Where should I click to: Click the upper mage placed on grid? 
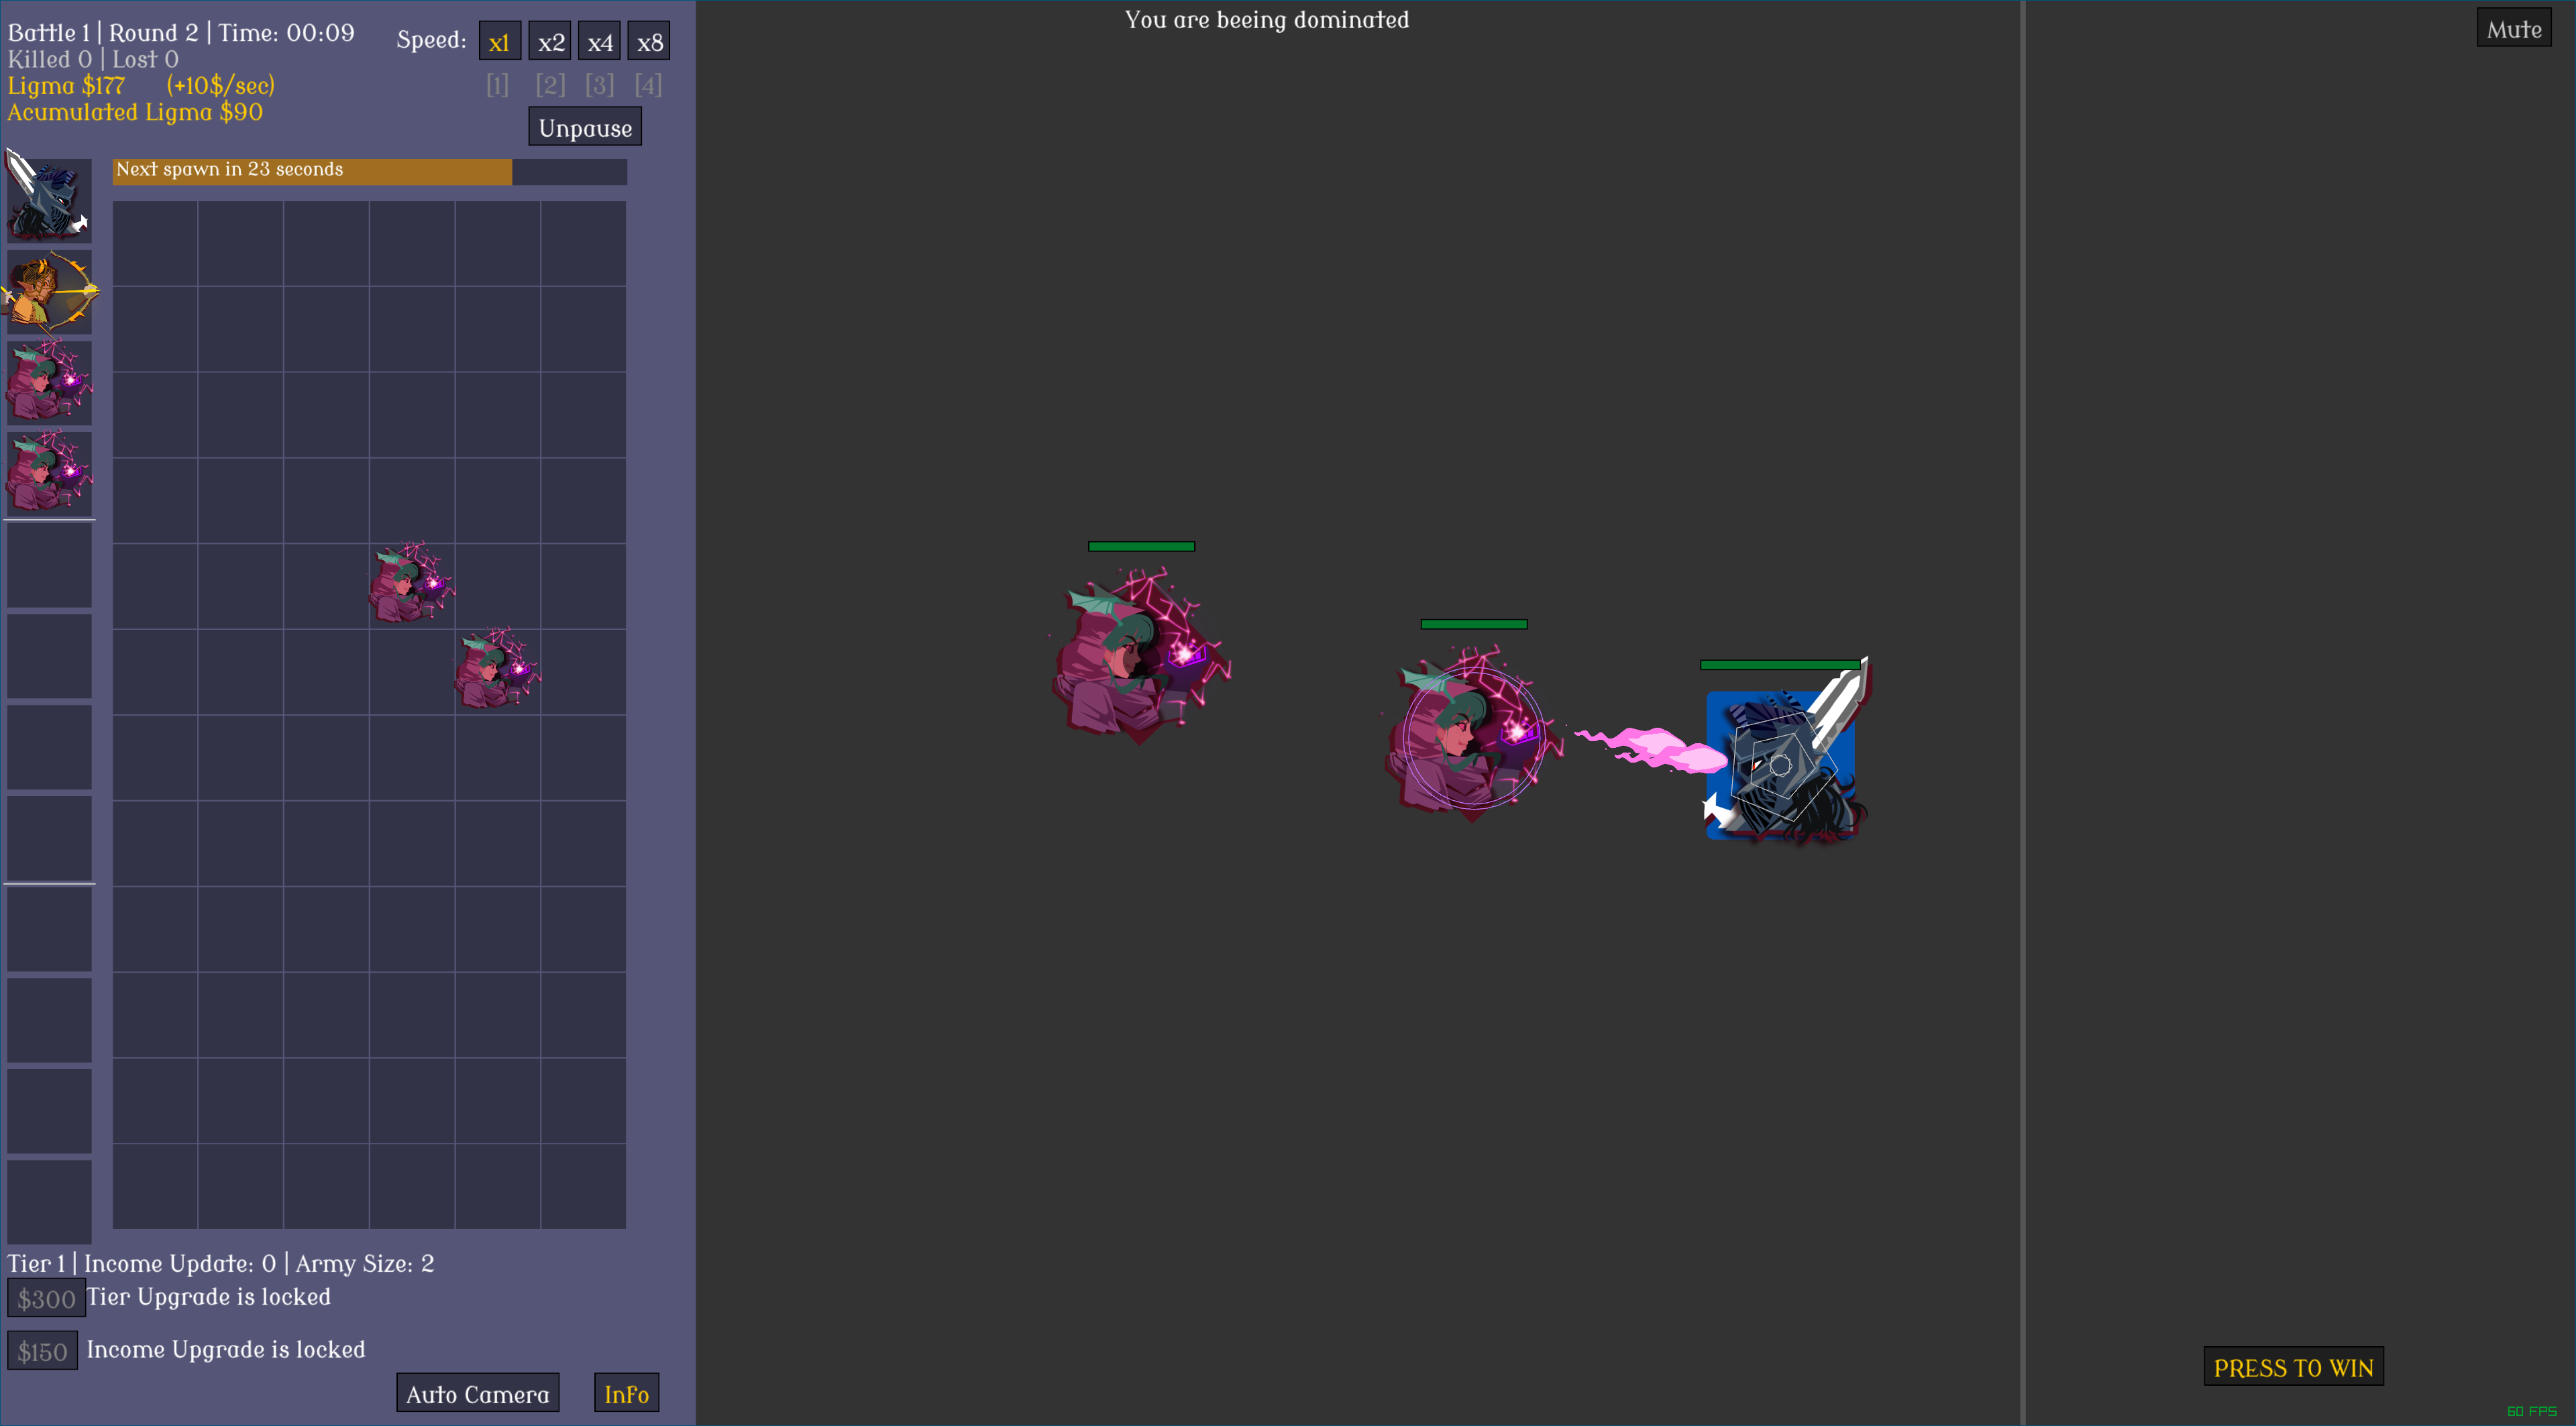click(x=411, y=585)
